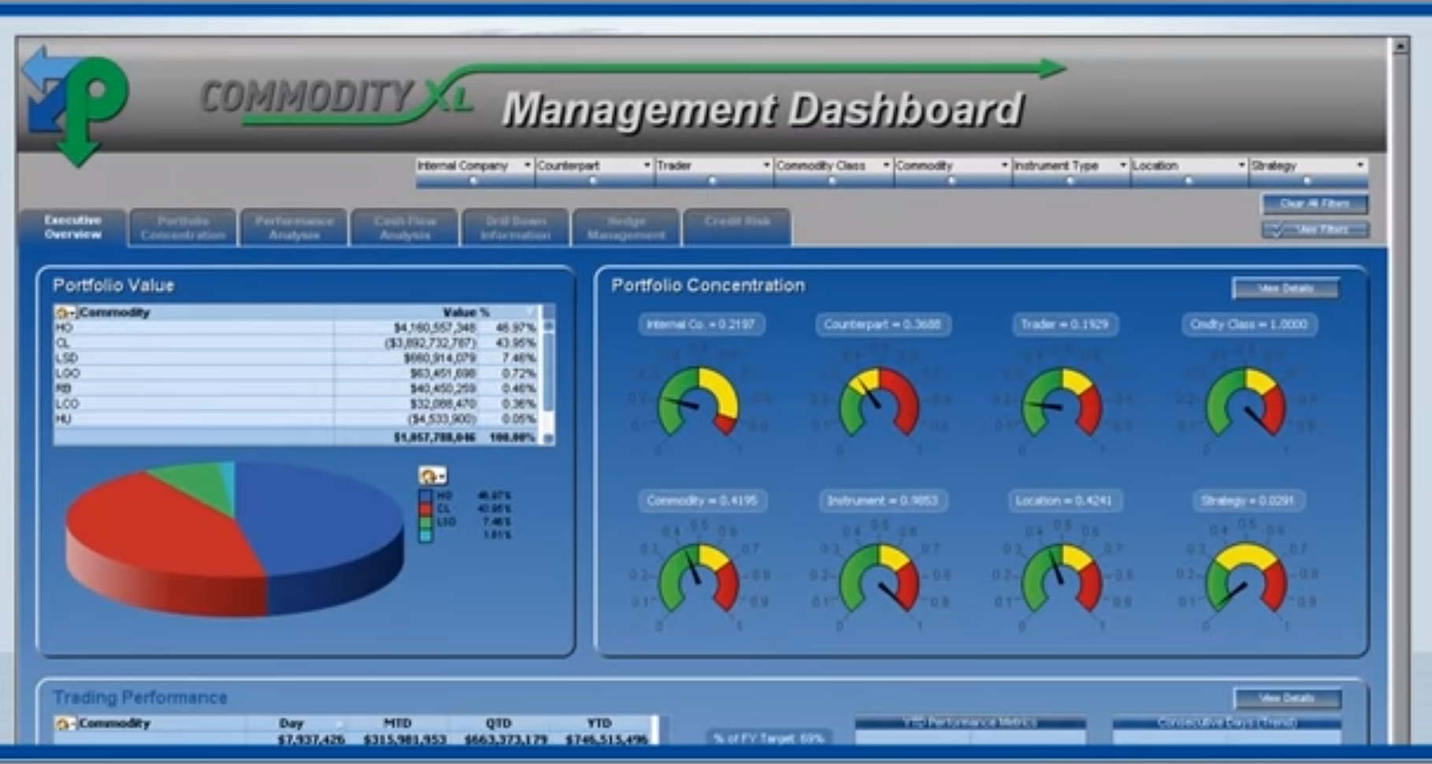The width and height of the screenshot is (1432, 764).
Task: Toggle the View Filters checkmark button
Action: (x=1315, y=229)
